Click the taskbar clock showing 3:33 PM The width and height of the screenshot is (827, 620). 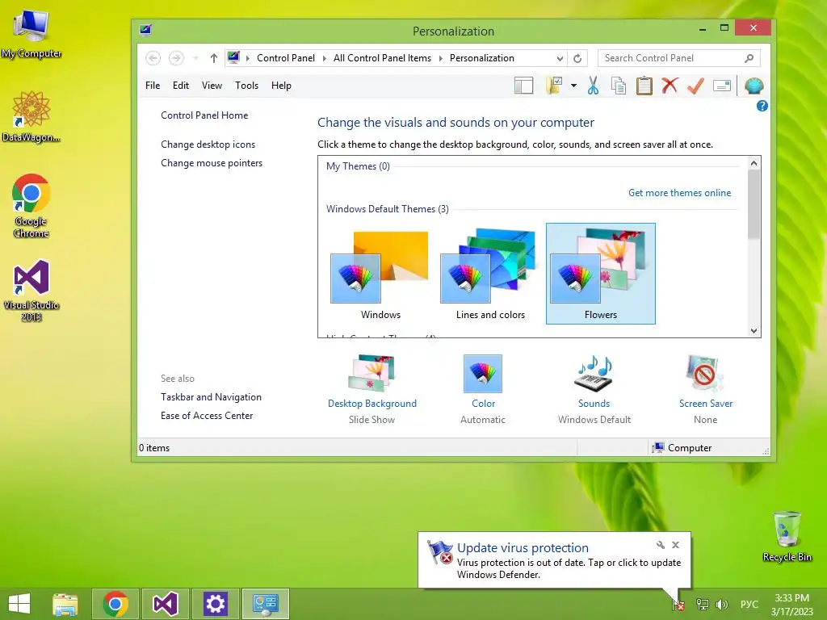(791, 604)
